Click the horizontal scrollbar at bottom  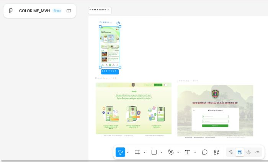(x=134, y=161)
